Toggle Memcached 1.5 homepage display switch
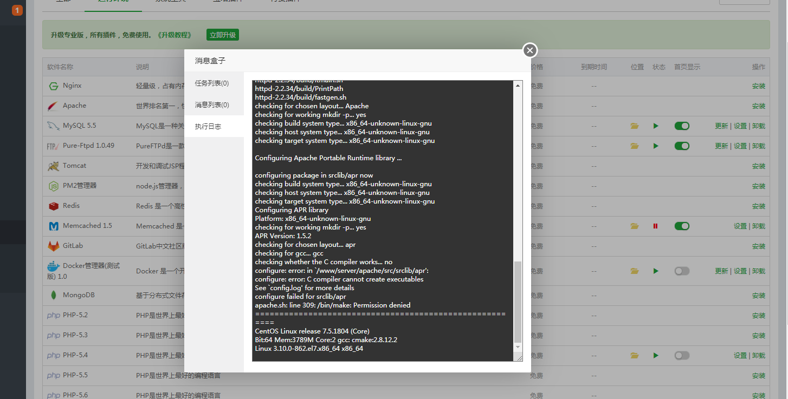This screenshot has height=399, width=788. pos(682,226)
